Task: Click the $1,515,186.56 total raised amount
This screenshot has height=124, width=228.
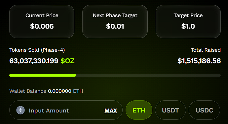Action: 199,61
